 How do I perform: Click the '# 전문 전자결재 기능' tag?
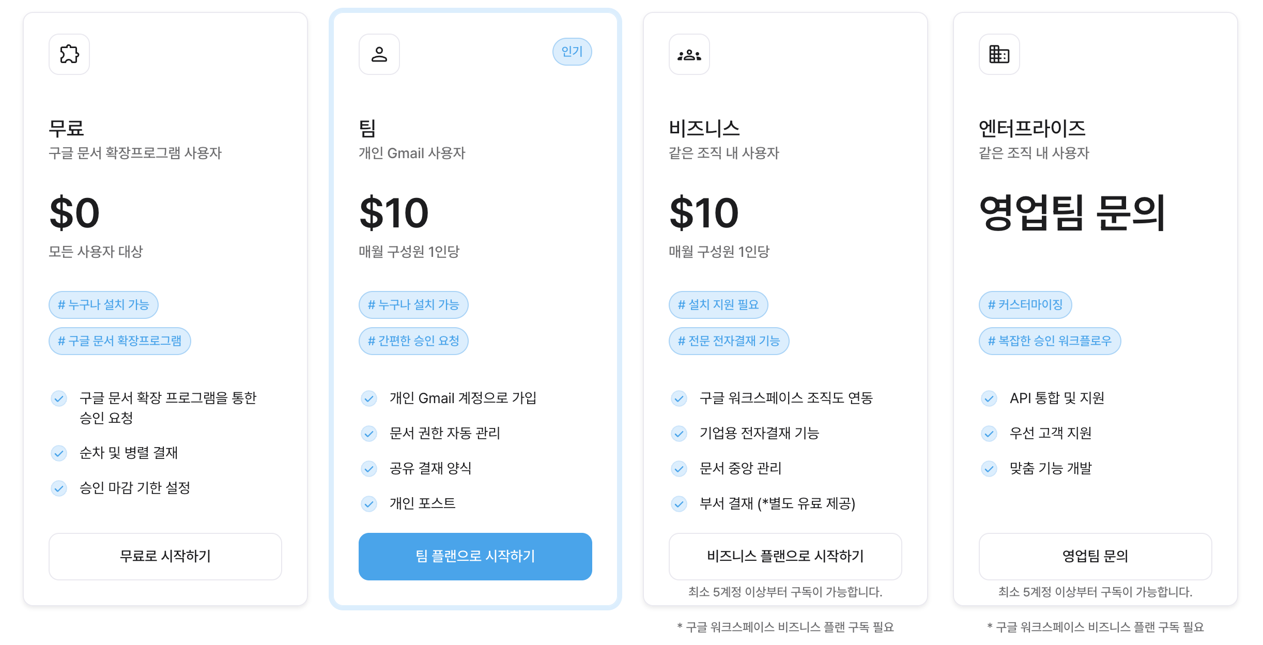729,341
